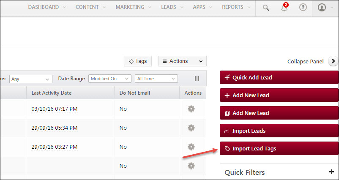This screenshot has width=339, height=180.
Task: Open the Actions dropdown above the table
Action: point(182,61)
